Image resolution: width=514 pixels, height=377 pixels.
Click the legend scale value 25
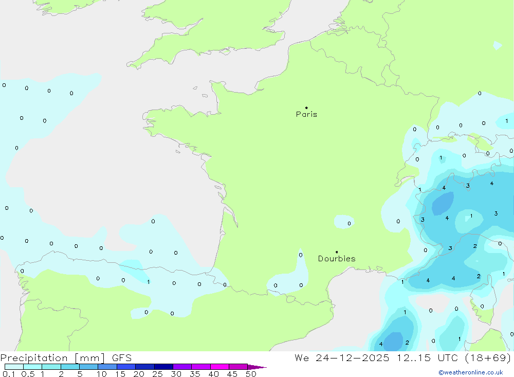coord(157,374)
